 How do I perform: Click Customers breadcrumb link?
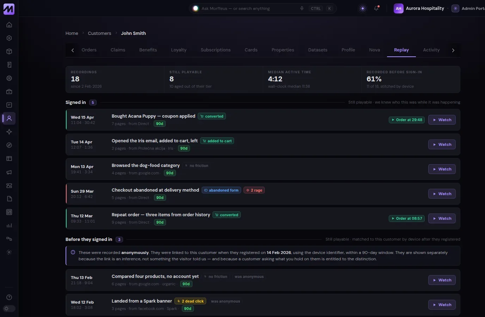pos(99,33)
